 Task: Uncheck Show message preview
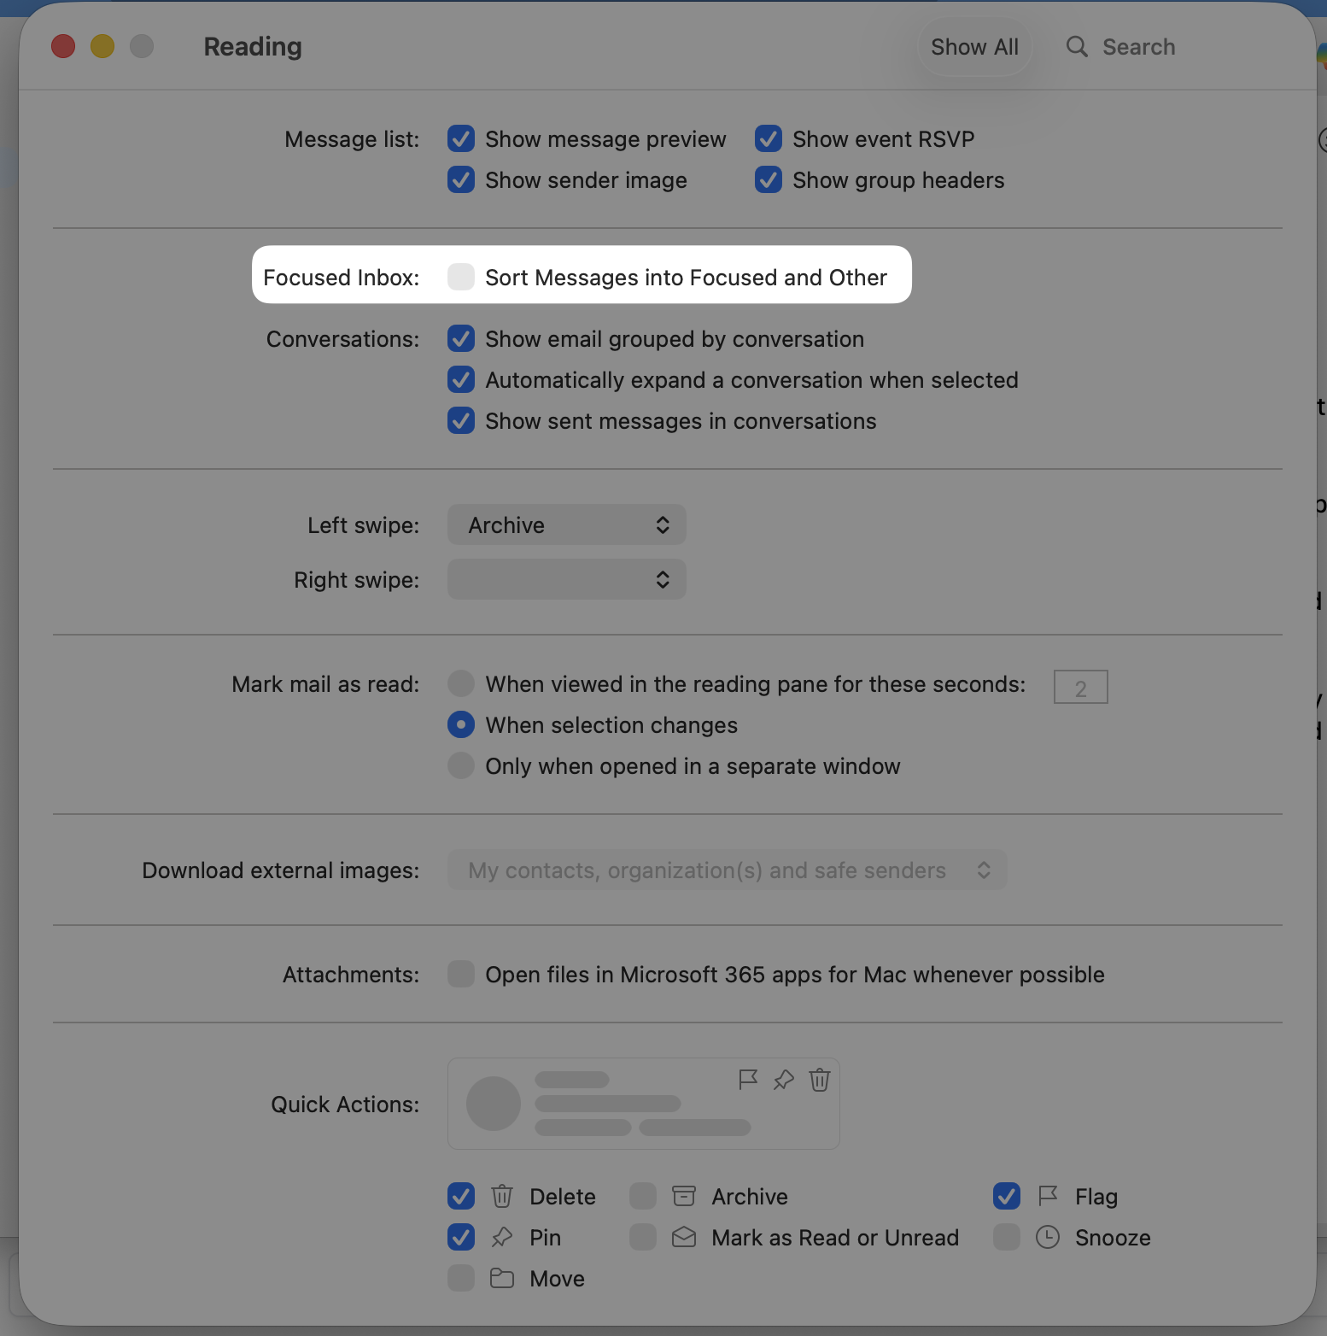(x=461, y=138)
